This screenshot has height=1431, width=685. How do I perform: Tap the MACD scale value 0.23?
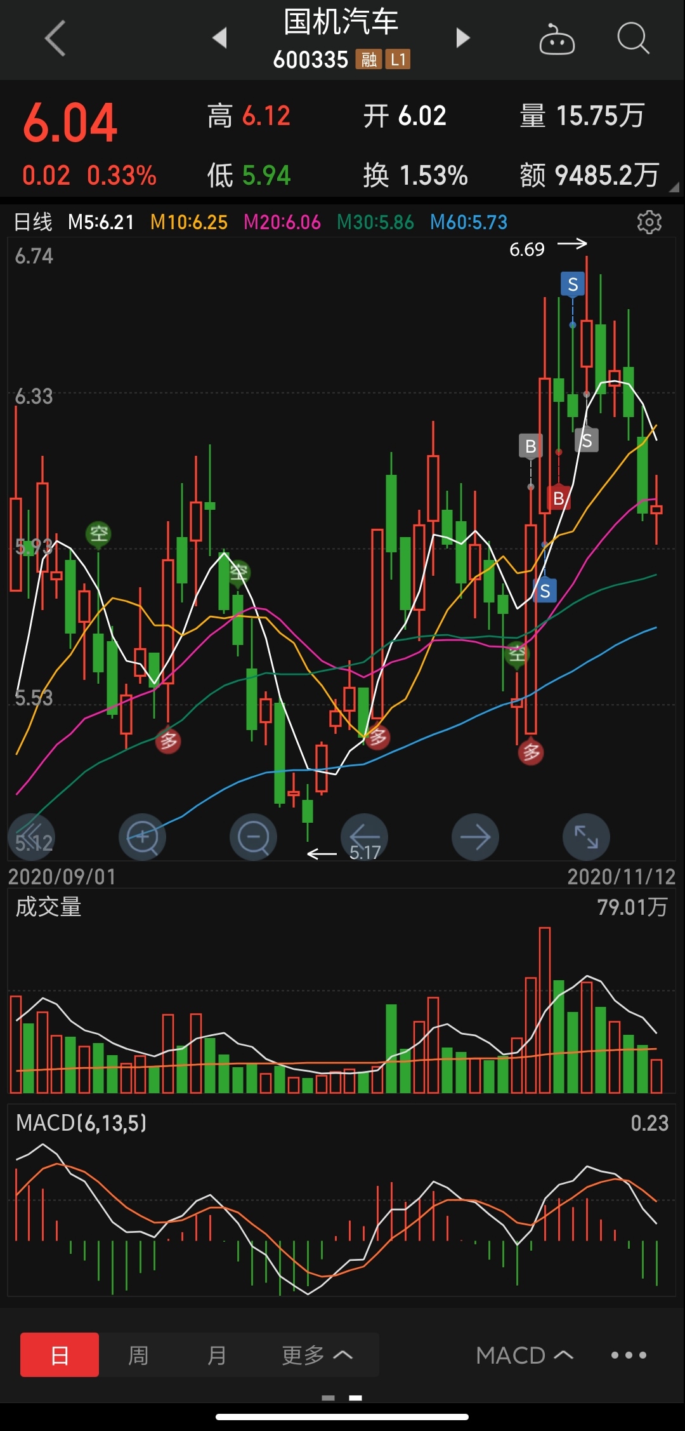[x=649, y=1122]
